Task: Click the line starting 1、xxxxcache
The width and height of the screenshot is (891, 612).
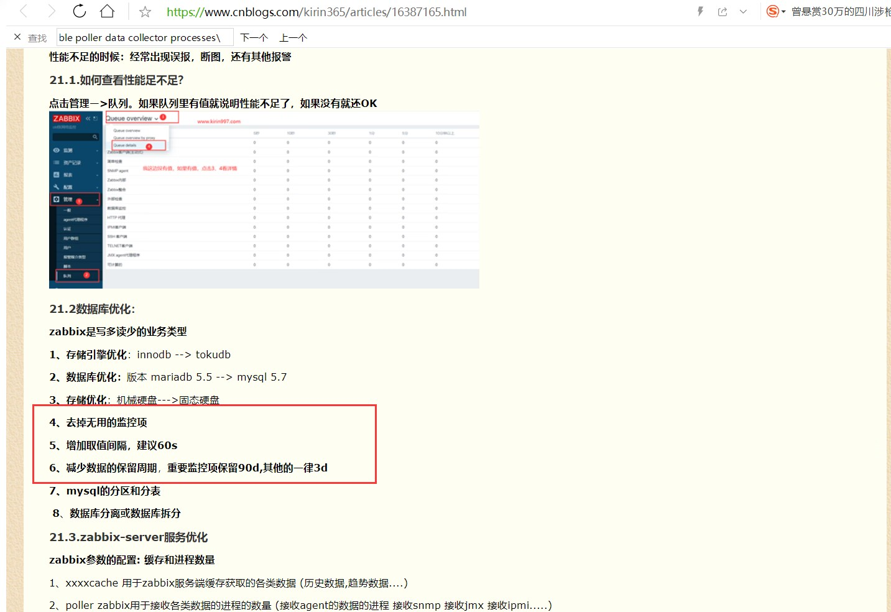Action: pyautogui.click(x=229, y=583)
